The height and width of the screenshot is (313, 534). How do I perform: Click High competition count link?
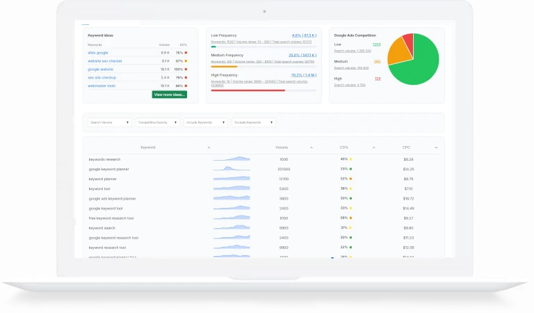378,79
